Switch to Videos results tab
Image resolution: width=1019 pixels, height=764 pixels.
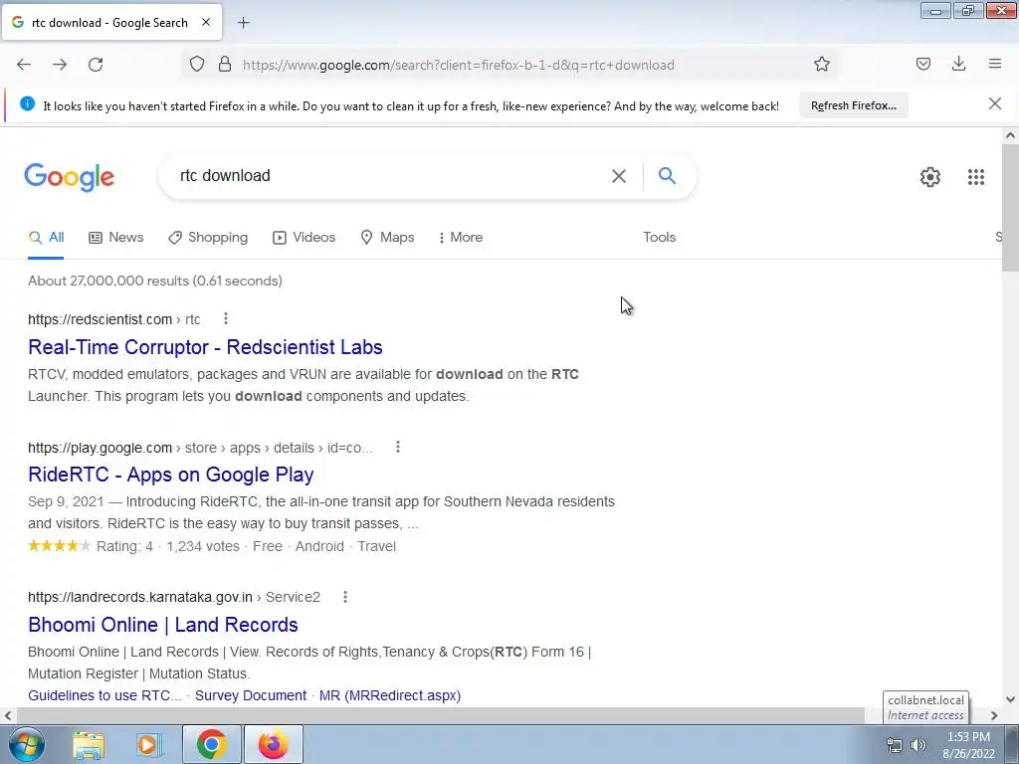[x=305, y=237]
